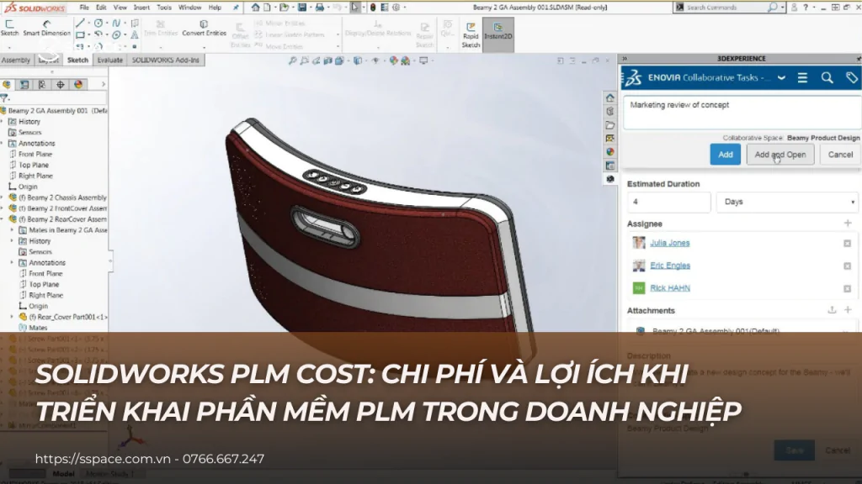This screenshot has width=862, height=484.
Task: Open the Eric Engles assignee link
Action: coord(670,265)
